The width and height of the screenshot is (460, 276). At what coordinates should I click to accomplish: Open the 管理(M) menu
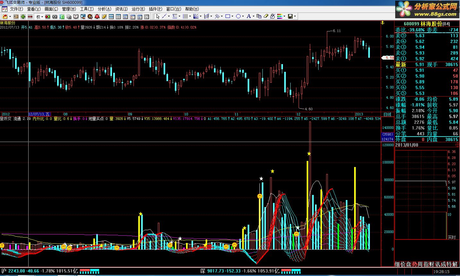69,9
